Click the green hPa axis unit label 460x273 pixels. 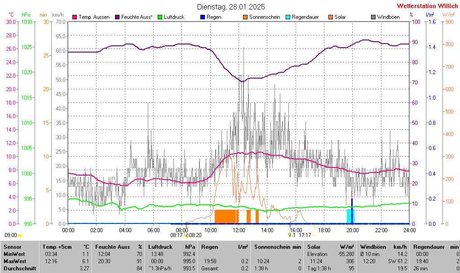point(26,15)
